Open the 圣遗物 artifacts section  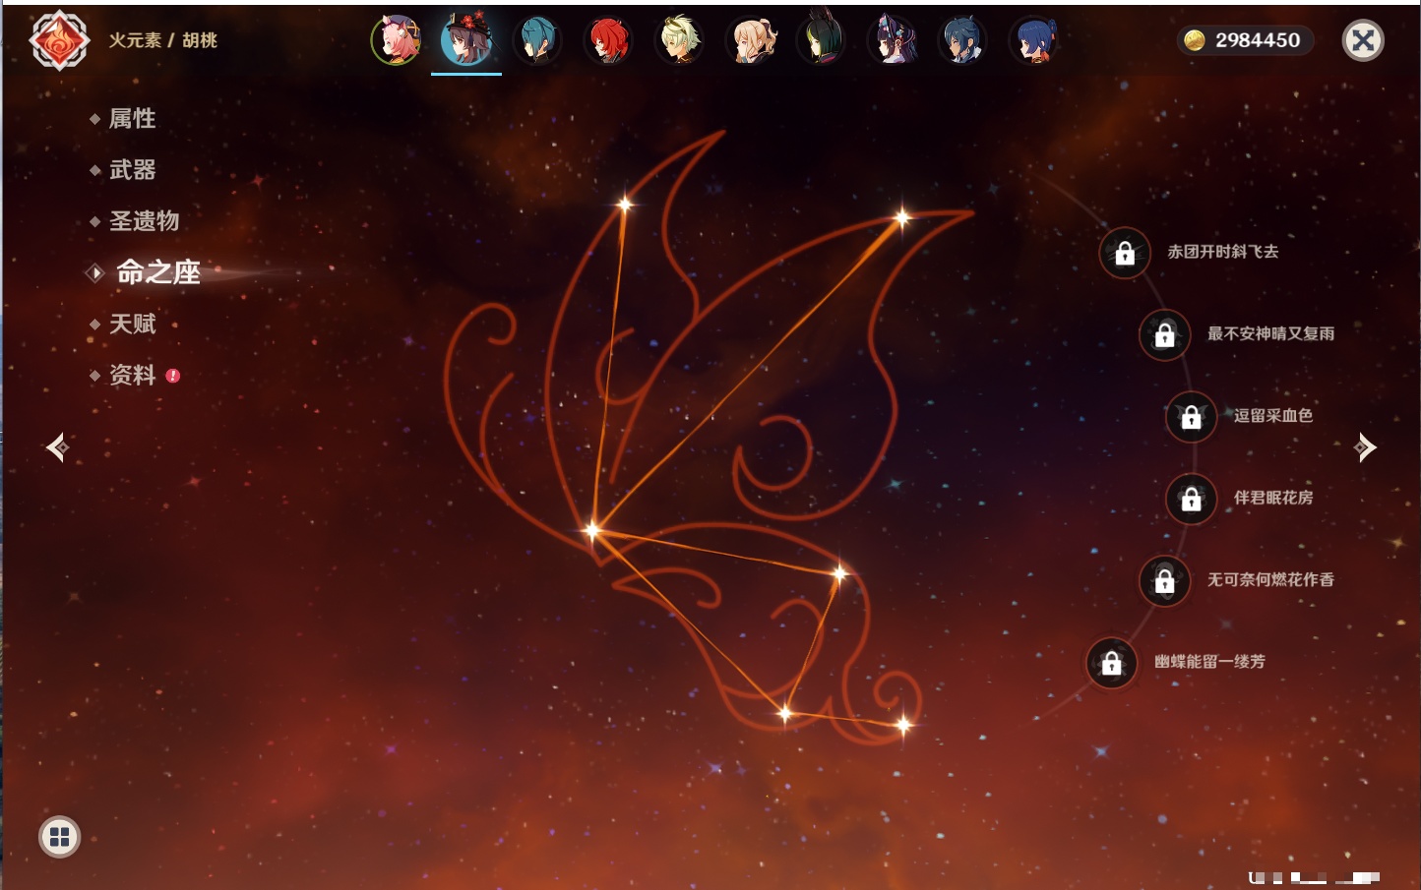(144, 221)
